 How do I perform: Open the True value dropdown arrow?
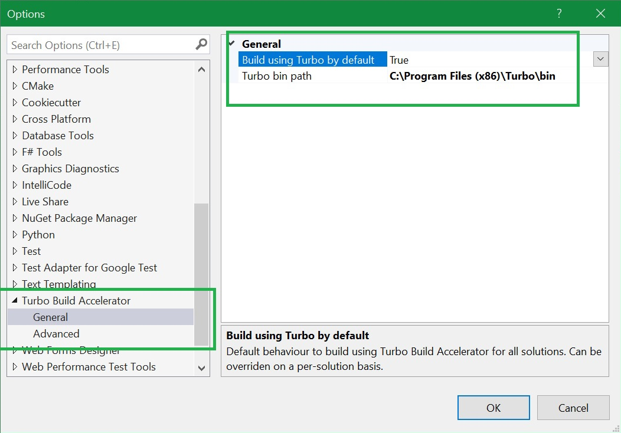600,59
